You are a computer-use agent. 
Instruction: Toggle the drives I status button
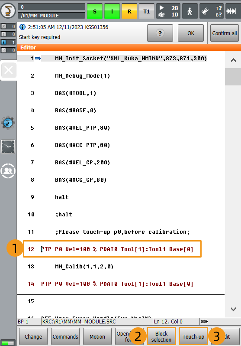[x=112, y=11]
